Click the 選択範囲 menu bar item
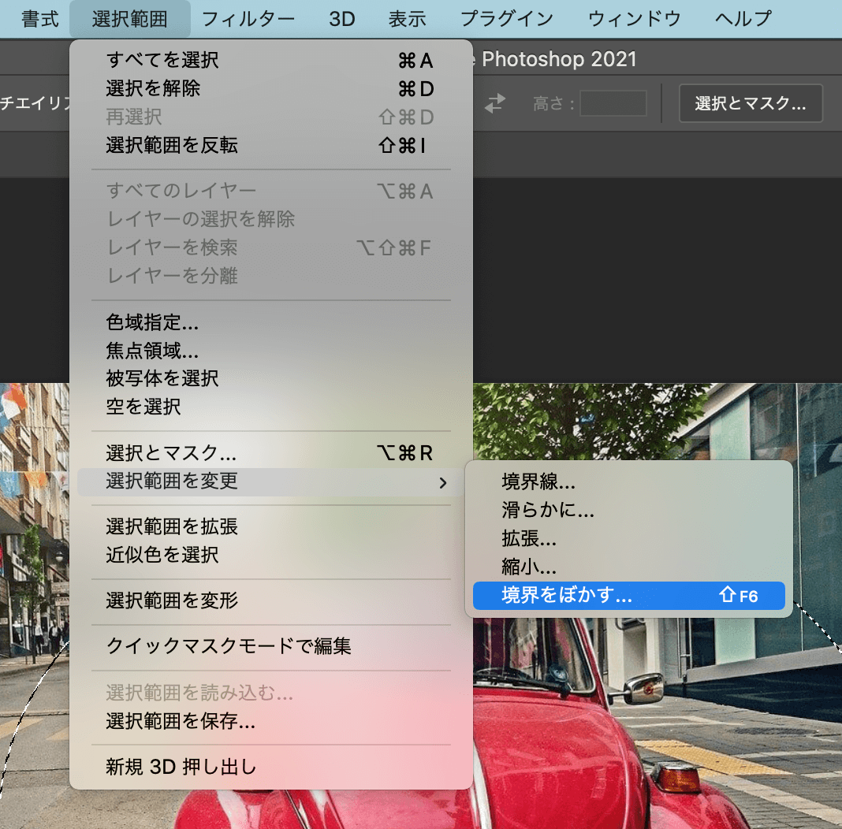The image size is (842, 829). (129, 19)
